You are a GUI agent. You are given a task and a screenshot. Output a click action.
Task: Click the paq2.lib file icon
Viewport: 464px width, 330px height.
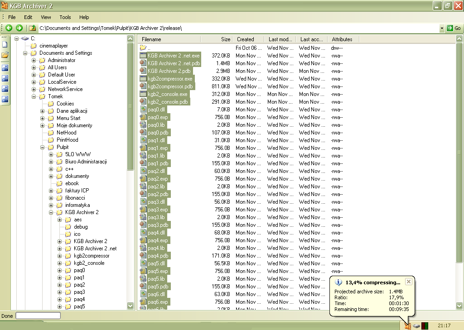(x=143, y=187)
